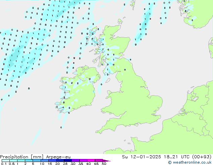Click the "15" legend scale label
Screen dimensions: 213x165
point(50,164)
